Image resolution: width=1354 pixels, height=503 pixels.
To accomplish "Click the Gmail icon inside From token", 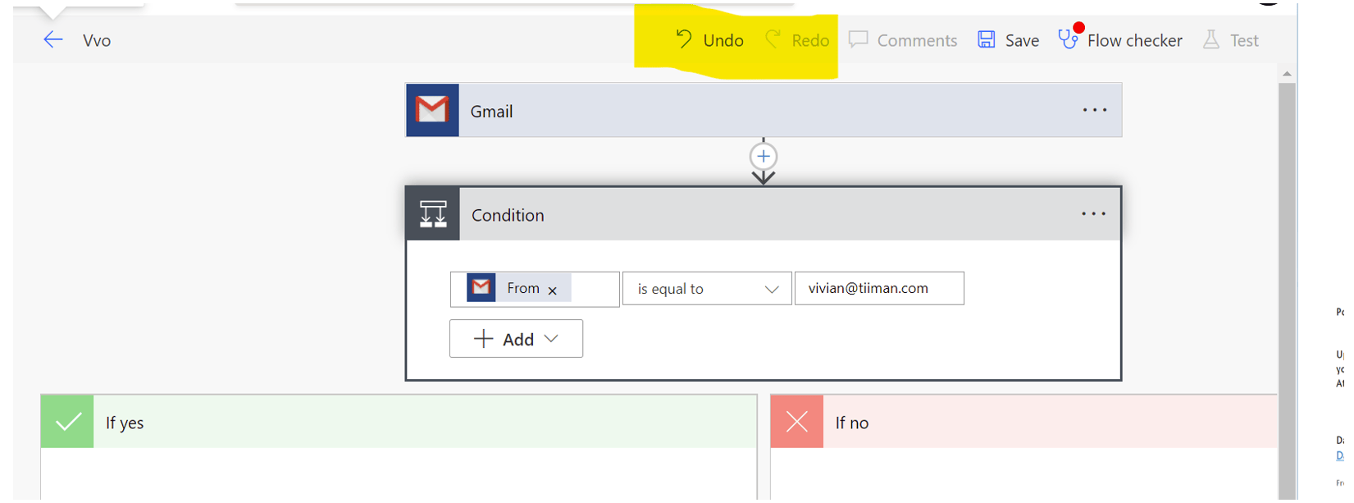I will (481, 287).
